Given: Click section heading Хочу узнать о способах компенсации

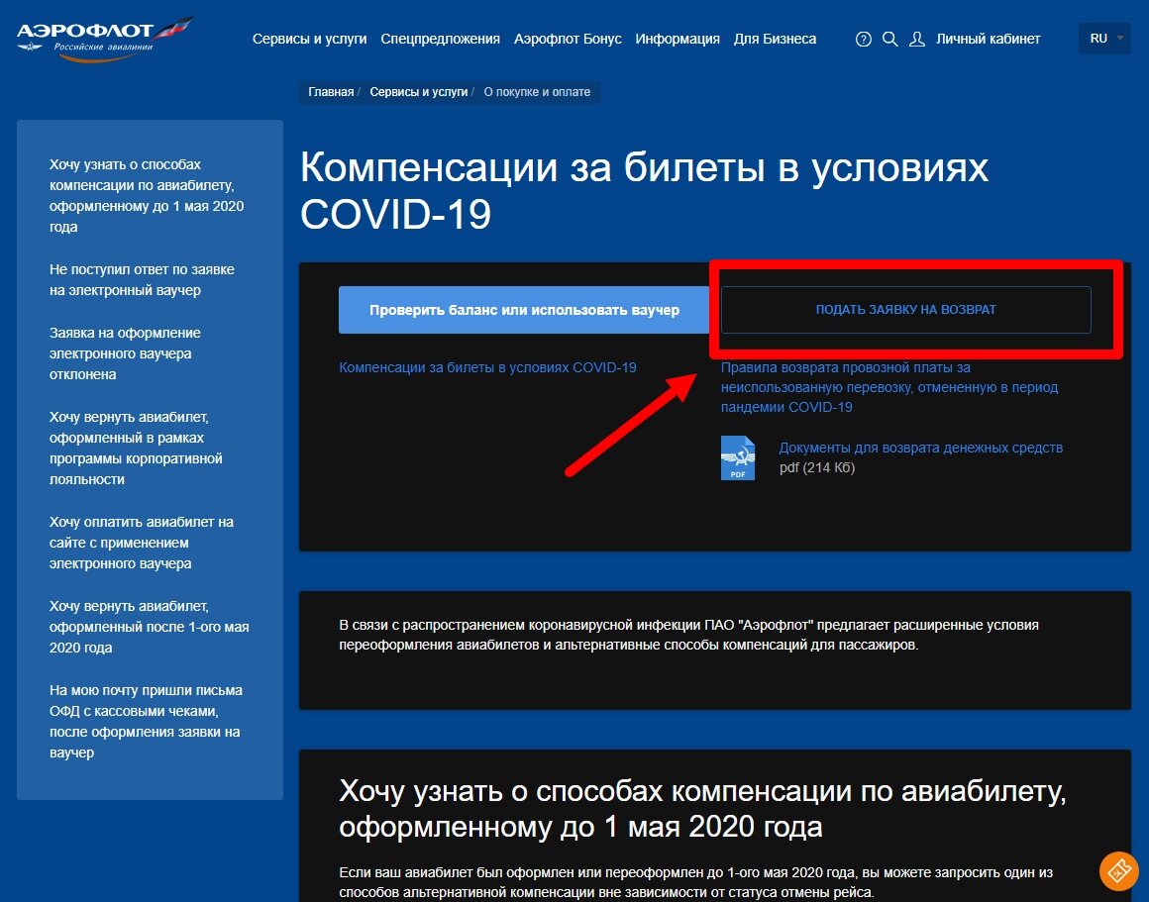Looking at the screenshot, I should (x=702, y=809).
